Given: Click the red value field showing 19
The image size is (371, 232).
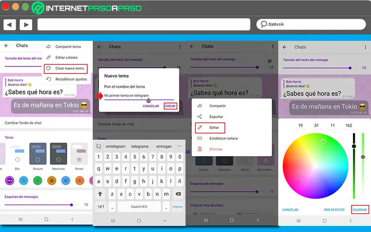Looking at the screenshot, I should pos(301,125).
